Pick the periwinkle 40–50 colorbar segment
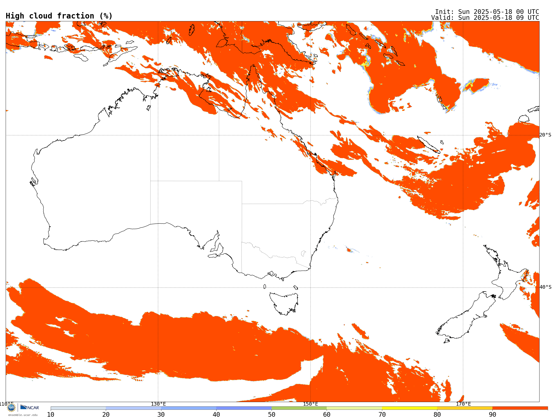556x418 pixels. tap(244, 408)
